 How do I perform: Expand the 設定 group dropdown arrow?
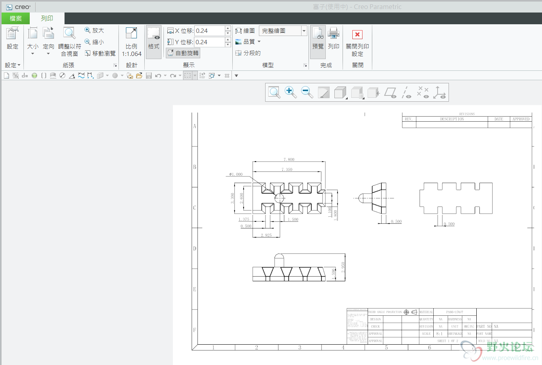[x=19, y=65]
